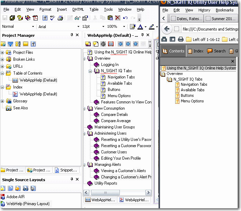Click the new TOC page icon
Image resolution: width=241 pixels, height=211 pixels.
96,44
